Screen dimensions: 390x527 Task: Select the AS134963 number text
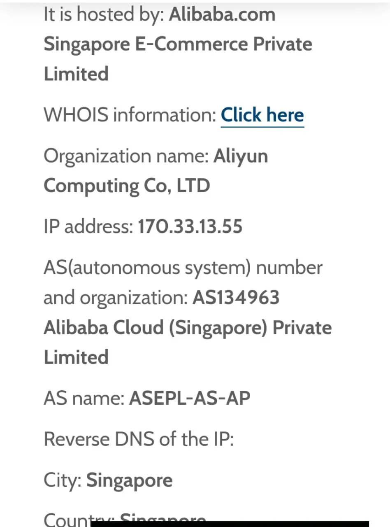coord(236,297)
